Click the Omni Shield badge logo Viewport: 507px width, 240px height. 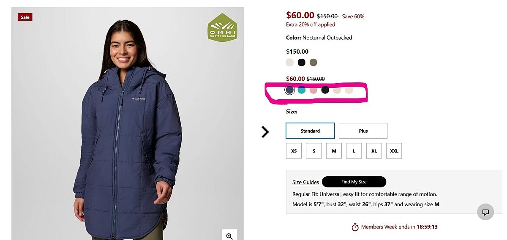(222, 27)
